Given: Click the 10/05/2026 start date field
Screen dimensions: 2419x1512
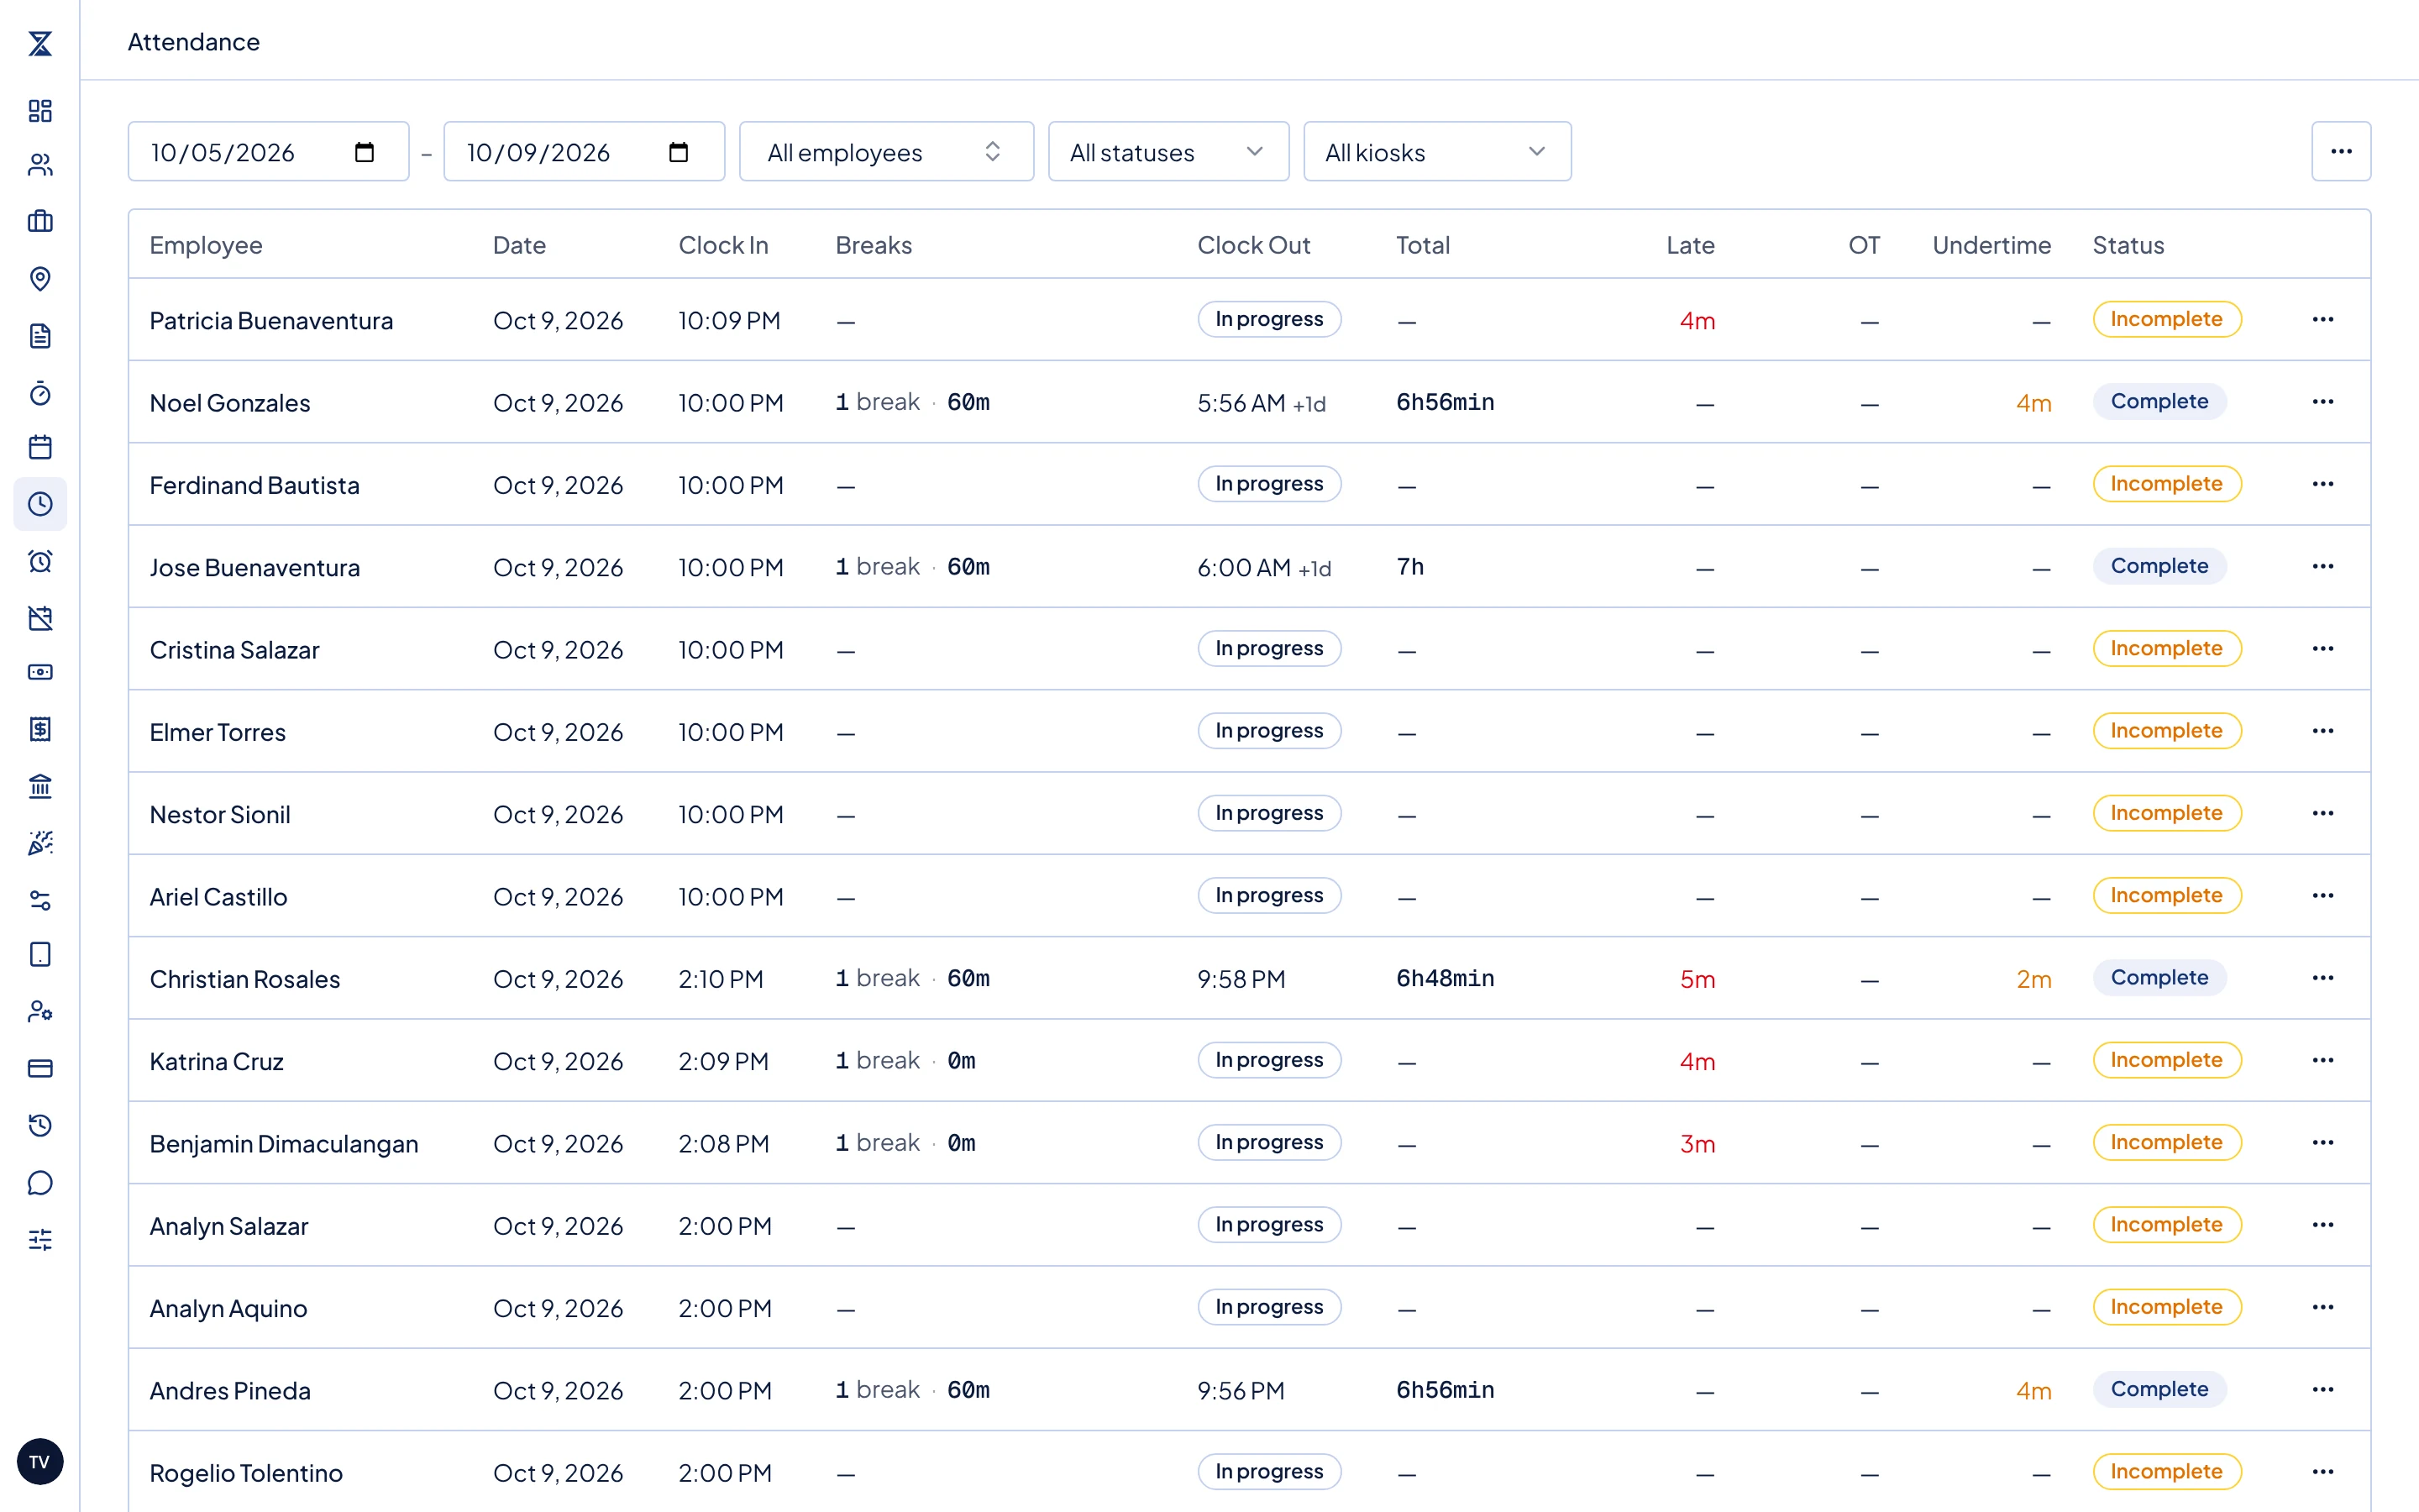Looking at the screenshot, I should (x=268, y=152).
